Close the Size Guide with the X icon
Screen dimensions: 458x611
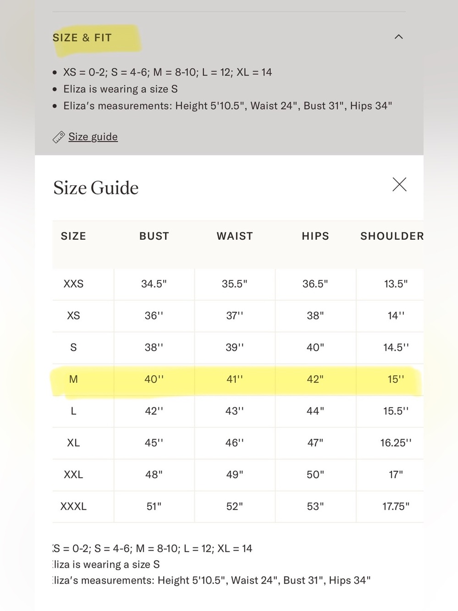[399, 184]
